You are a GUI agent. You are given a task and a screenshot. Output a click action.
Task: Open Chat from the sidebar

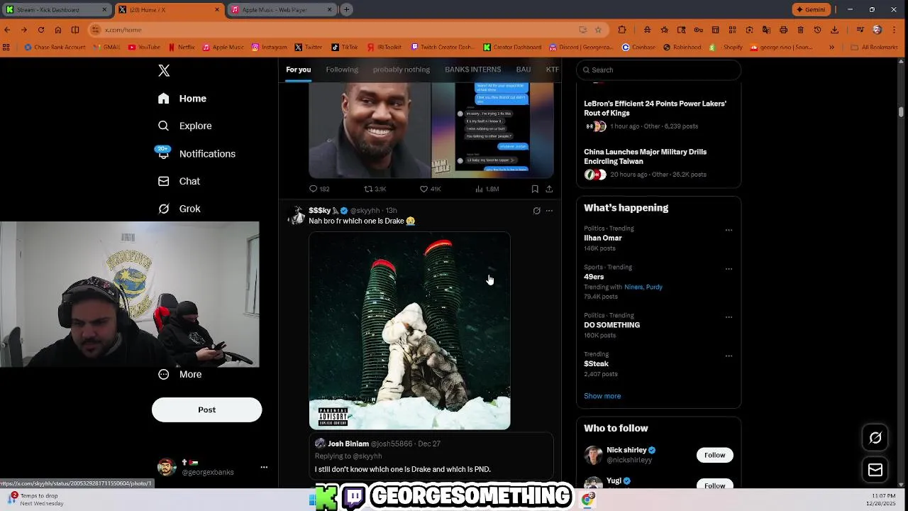click(180, 181)
